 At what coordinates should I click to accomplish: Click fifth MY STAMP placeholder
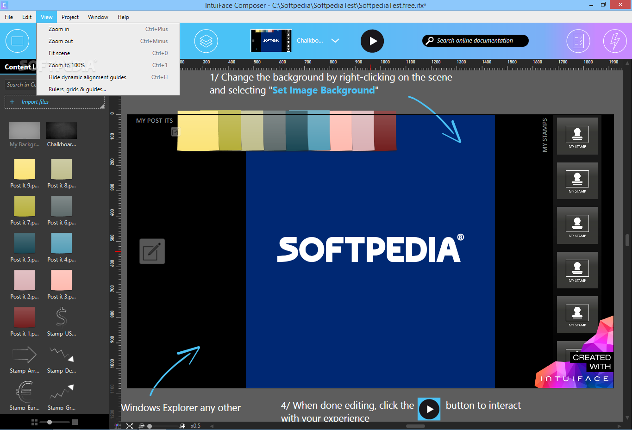(x=577, y=315)
